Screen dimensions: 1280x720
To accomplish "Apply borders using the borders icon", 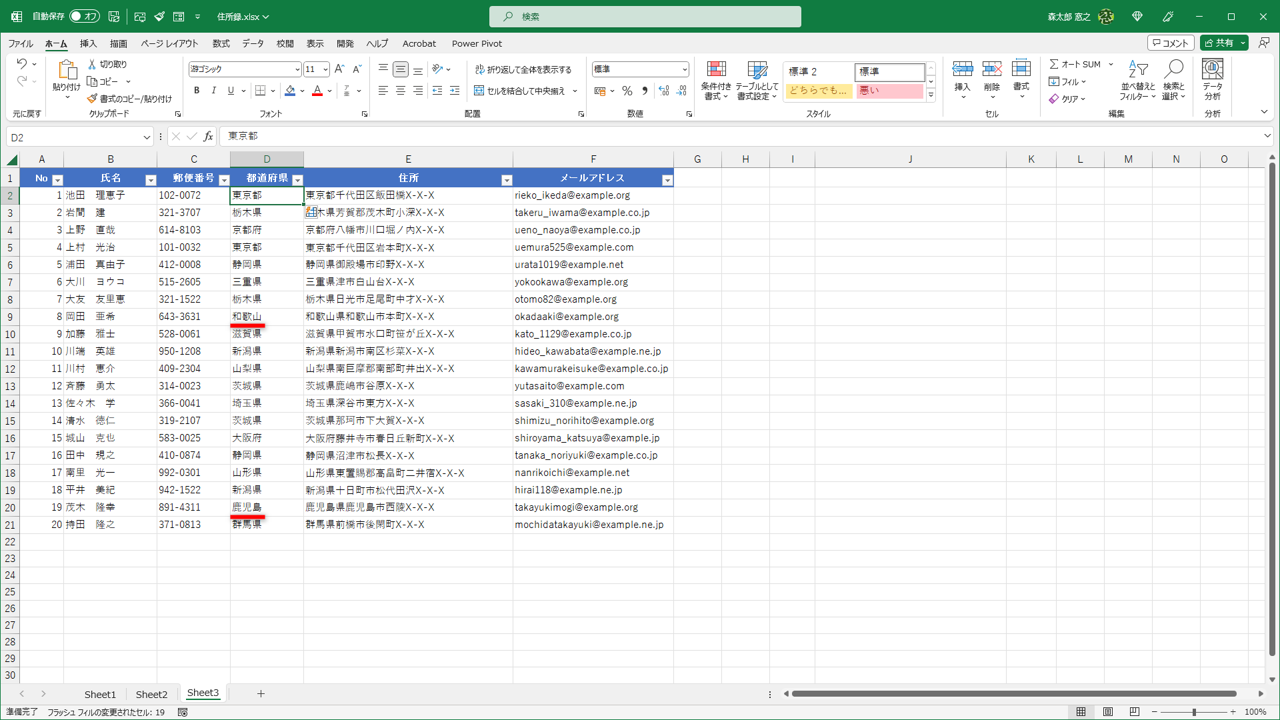I will pos(260,91).
